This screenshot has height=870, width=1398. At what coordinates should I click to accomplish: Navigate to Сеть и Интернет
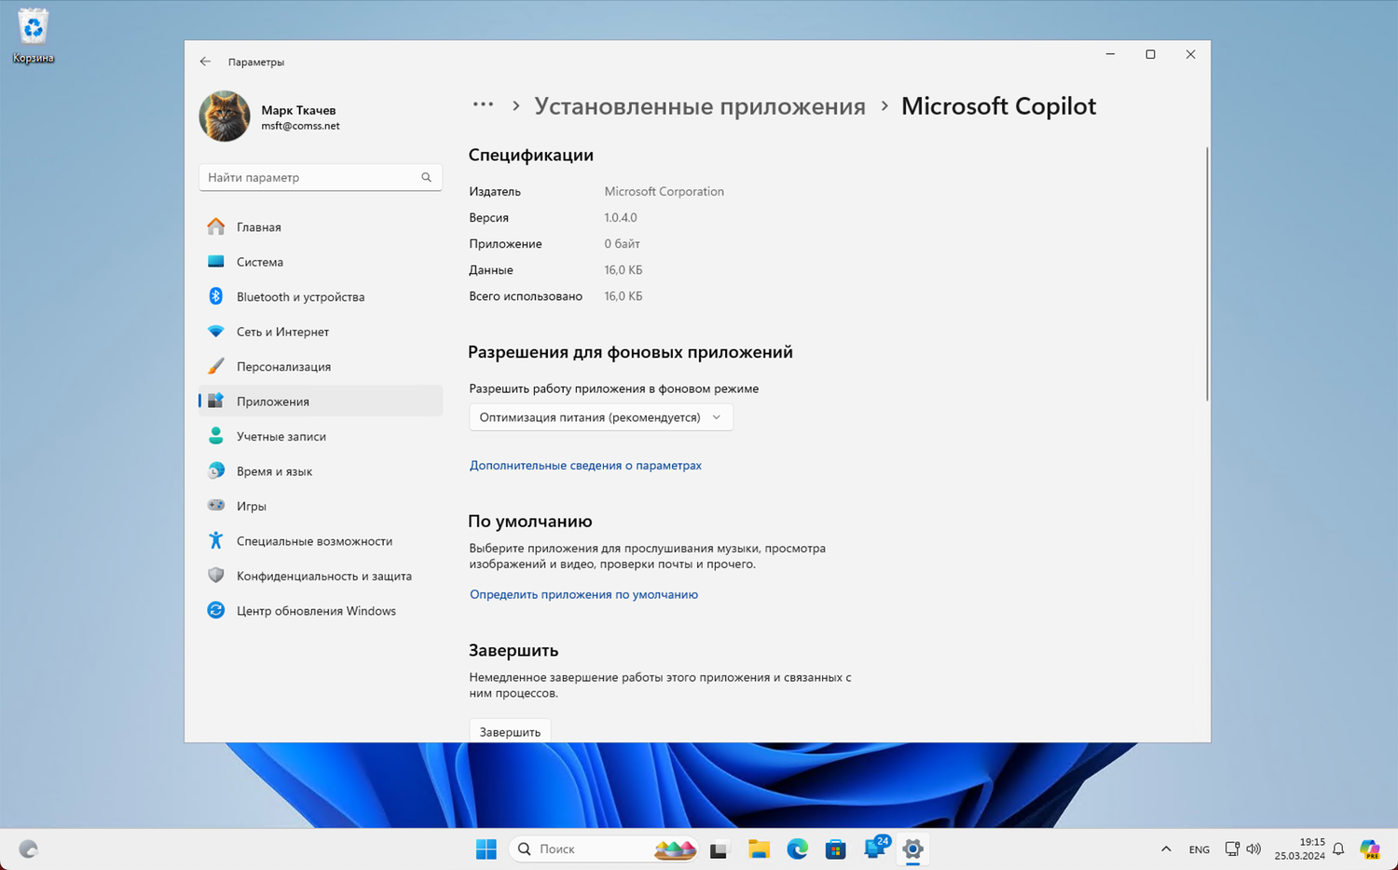pyautogui.click(x=321, y=332)
